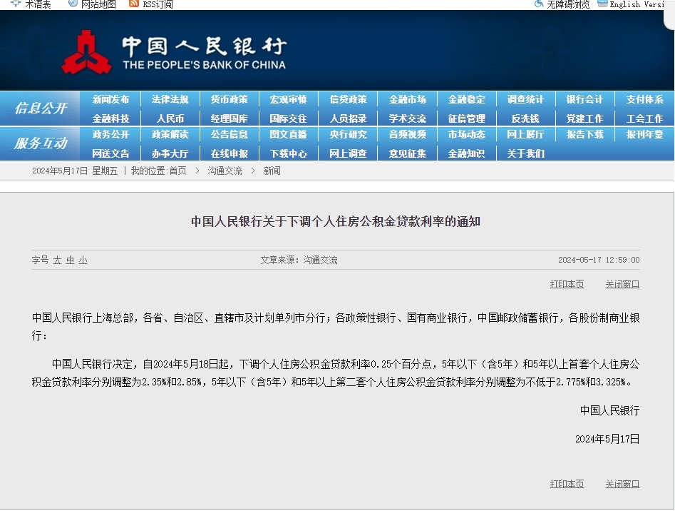Click the 网站地图 globe icon

coord(73,4)
